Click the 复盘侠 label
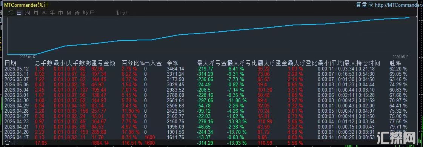423x147 pixels. click(364, 5)
